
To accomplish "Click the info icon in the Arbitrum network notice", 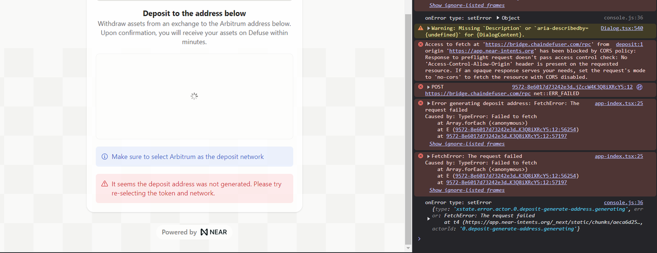I will click(105, 157).
